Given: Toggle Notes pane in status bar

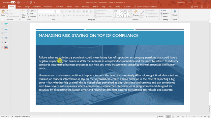Looking at the screenshot, I should pyautogui.click(x=160, y=117).
